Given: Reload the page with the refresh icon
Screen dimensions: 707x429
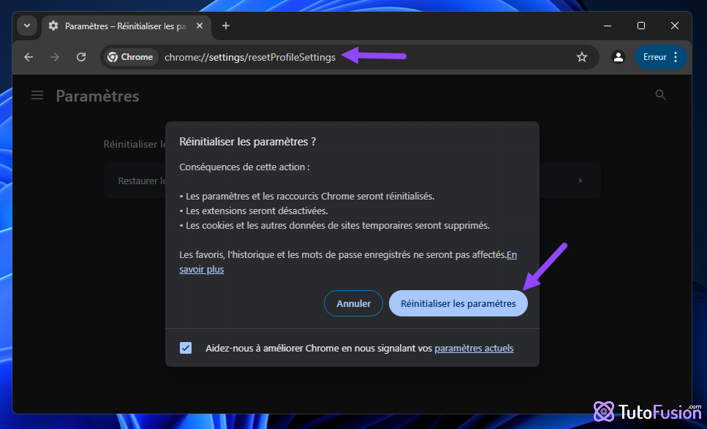Looking at the screenshot, I should tap(81, 57).
